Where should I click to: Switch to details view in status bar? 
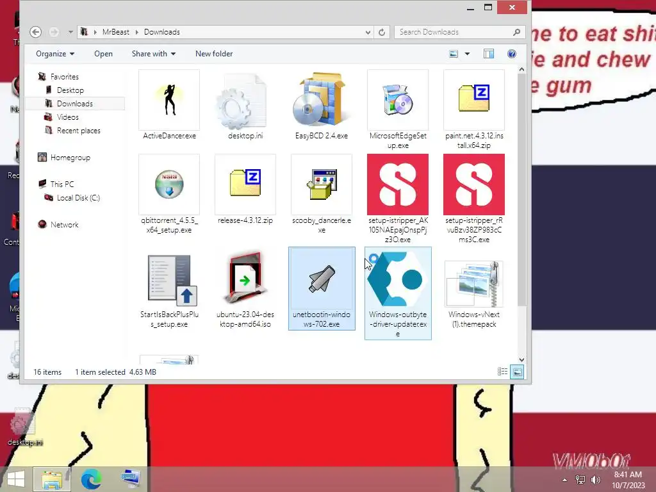[502, 372]
